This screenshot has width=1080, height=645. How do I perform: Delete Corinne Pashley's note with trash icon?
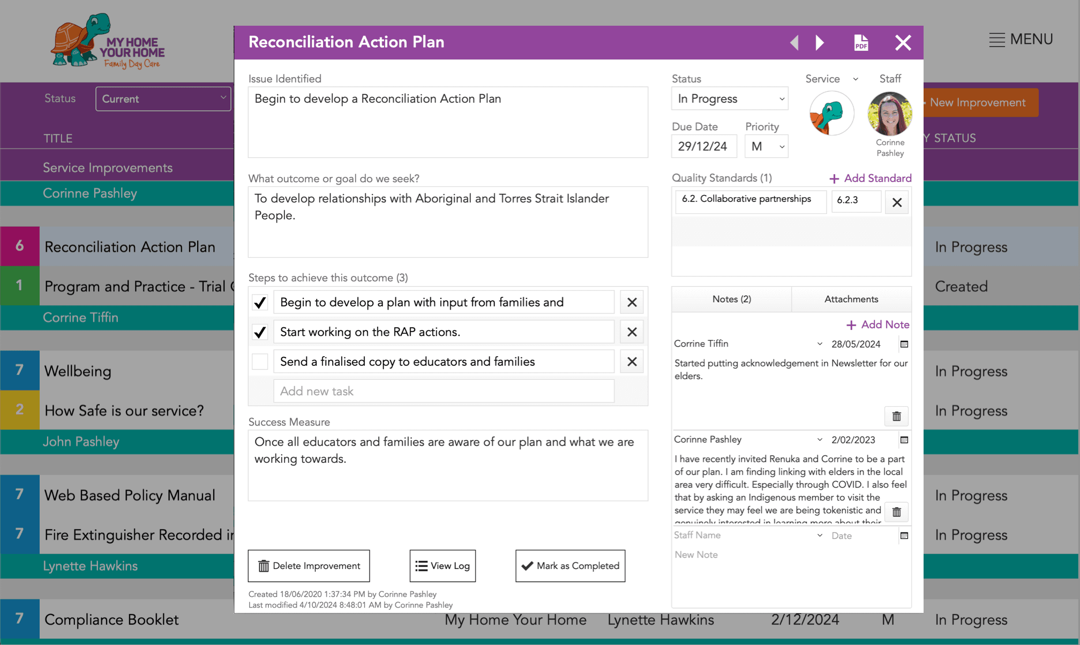pyautogui.click(x=896, y=512)
